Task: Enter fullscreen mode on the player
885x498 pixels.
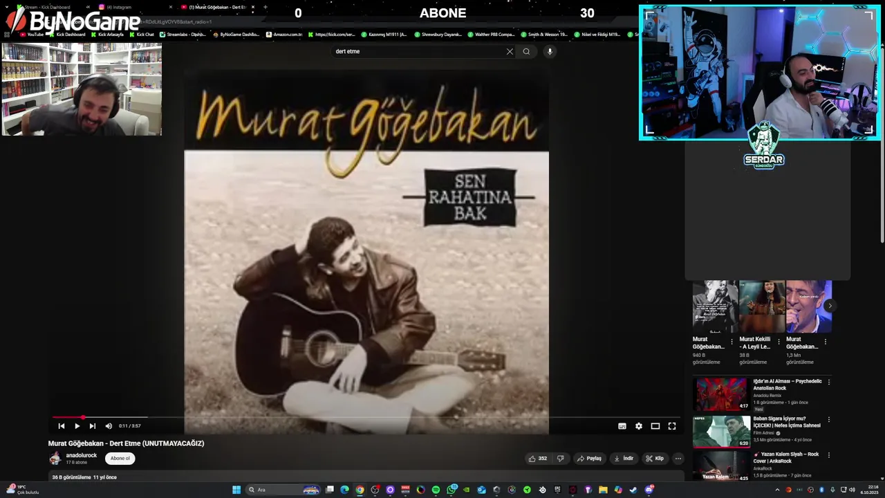Action: pyautogui.click(x=672, y=426)
